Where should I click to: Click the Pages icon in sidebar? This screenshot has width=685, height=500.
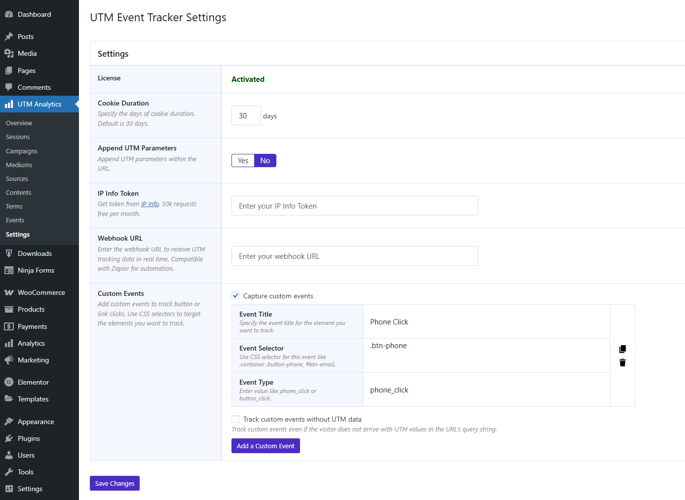9,71
